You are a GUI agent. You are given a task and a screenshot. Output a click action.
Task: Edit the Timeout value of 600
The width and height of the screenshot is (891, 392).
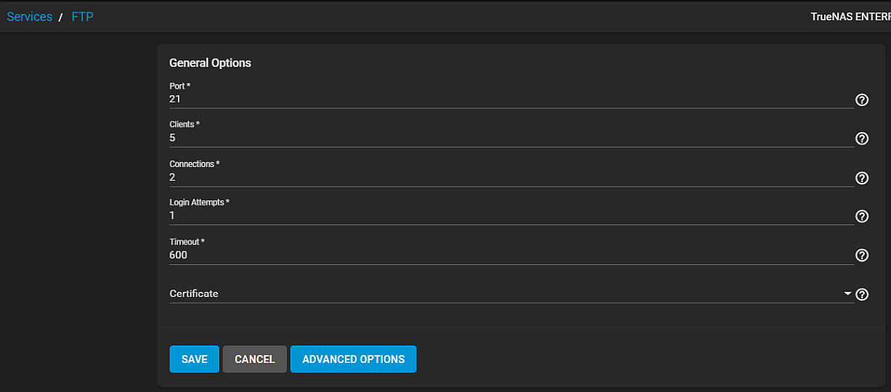[508, 255]
